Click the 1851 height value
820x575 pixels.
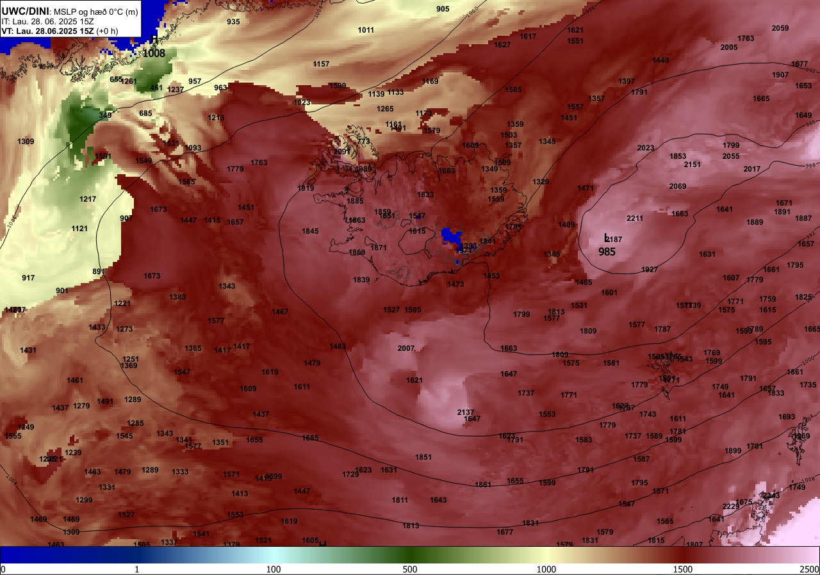pyautogui.click(x=423, y=457)
